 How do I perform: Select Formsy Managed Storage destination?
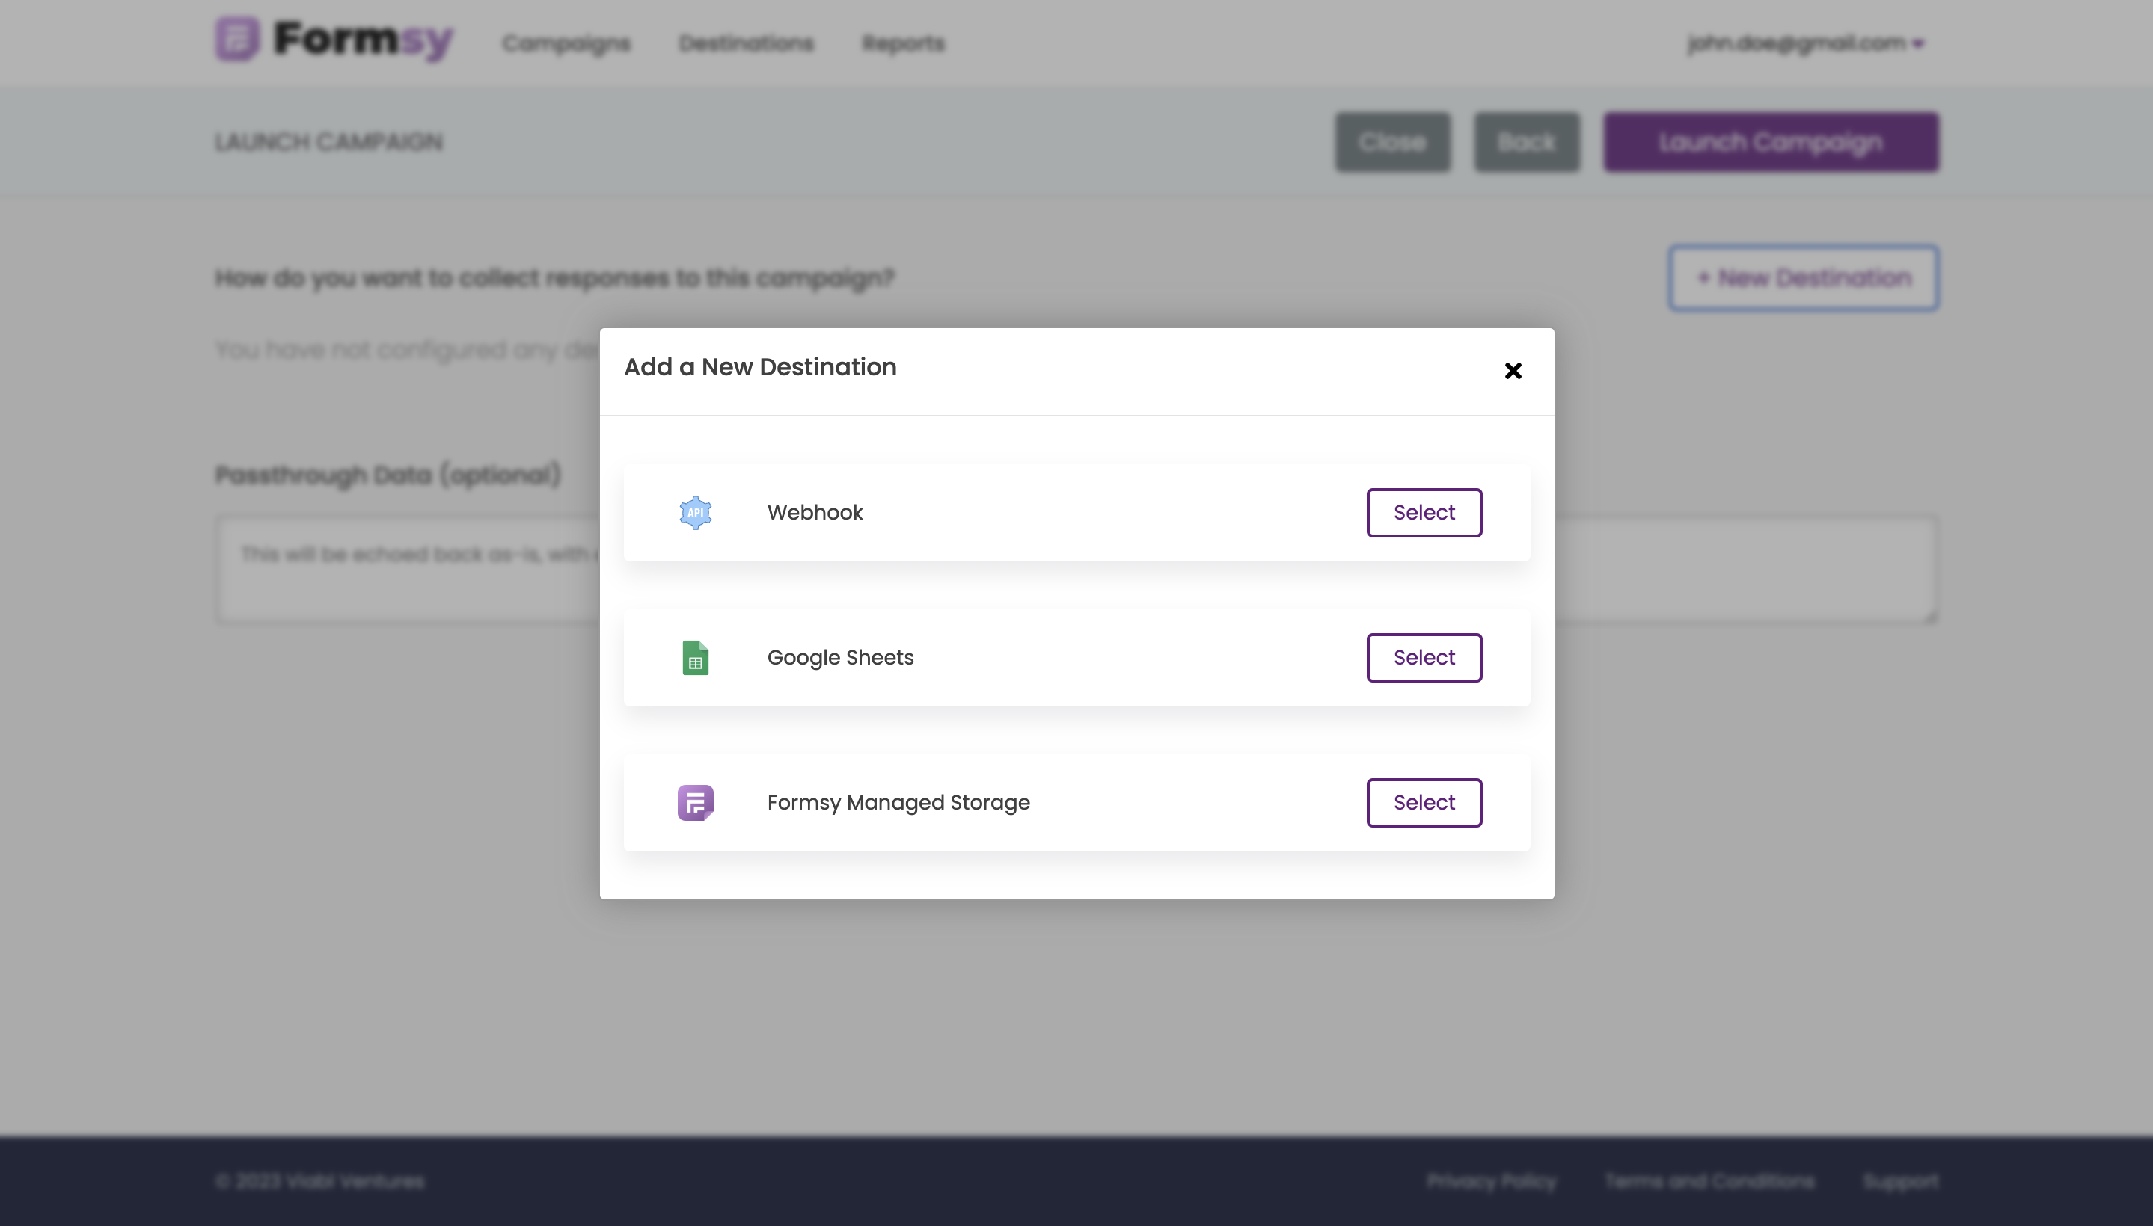1424,802
